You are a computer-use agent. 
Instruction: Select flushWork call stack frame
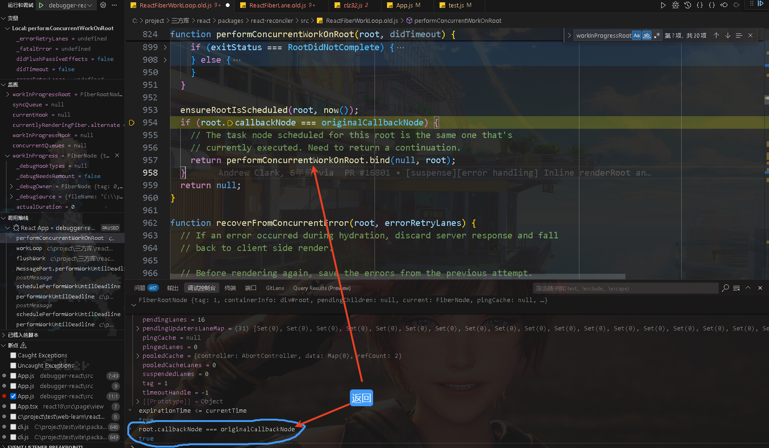pyautogui.click(x=62, y=258)
